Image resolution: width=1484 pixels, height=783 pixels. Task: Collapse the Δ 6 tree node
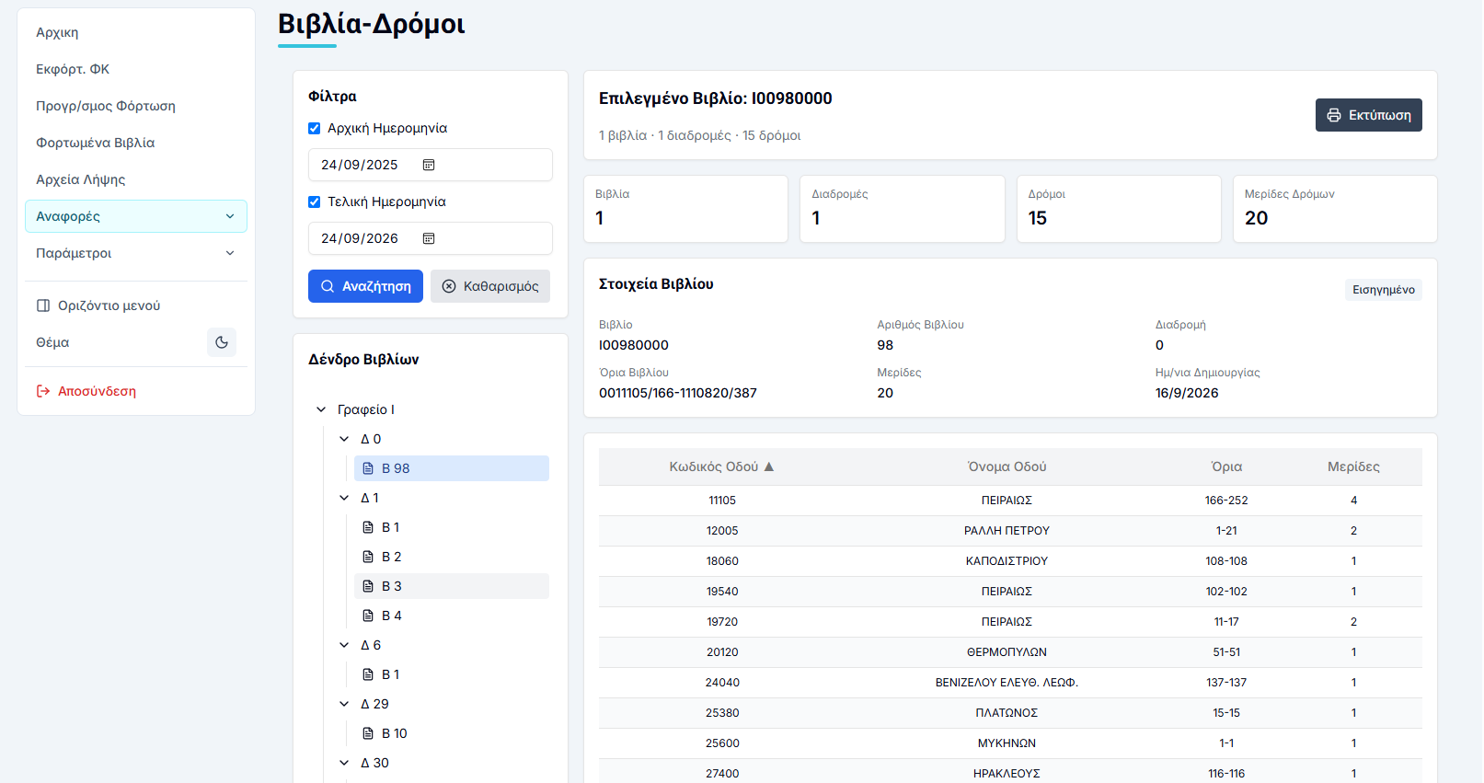click(x=344, y=645)
